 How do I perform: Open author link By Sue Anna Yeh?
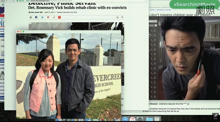click(x=36, y=12)
